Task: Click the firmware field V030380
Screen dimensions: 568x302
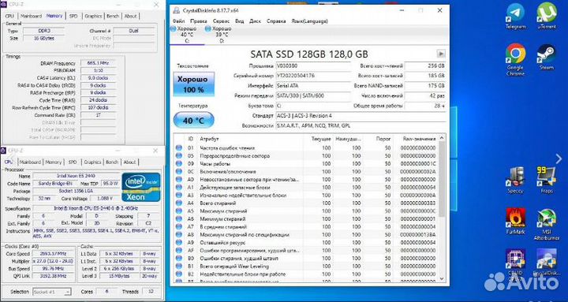Action: click(313, 66)
